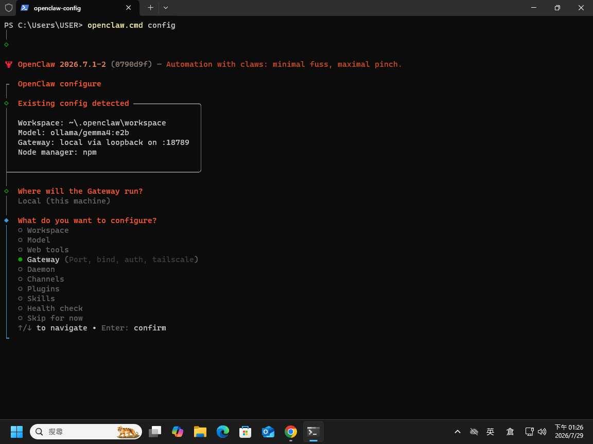The width and height of the screenshot is (593, 444).
Task: Click 'Where will the Gateway run?' text
Action: 80,191
